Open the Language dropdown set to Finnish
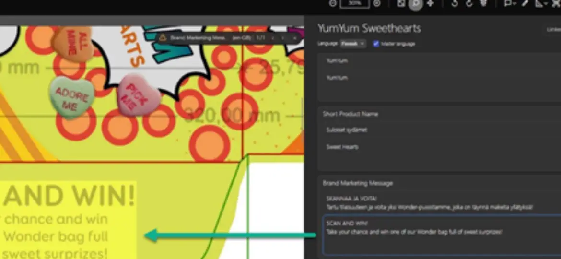561x259 pixels. click(353, 44)
